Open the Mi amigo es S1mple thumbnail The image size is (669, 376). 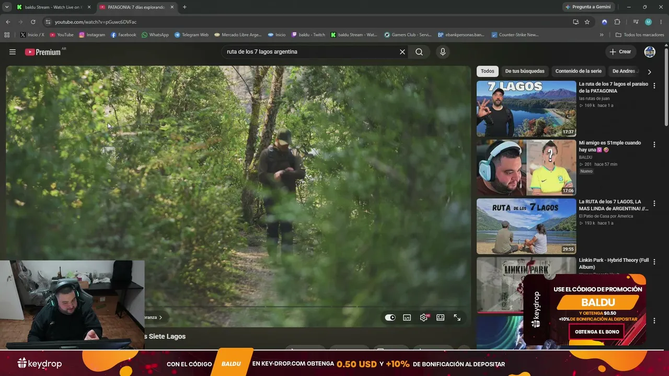(526, 168)
